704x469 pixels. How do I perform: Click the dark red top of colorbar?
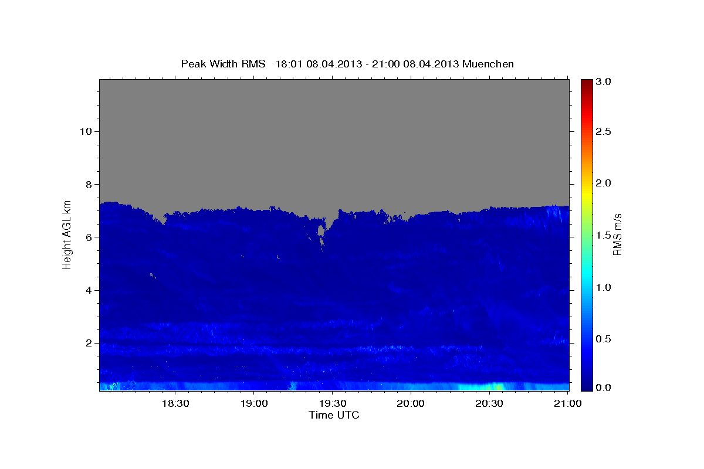pos(586,83)
